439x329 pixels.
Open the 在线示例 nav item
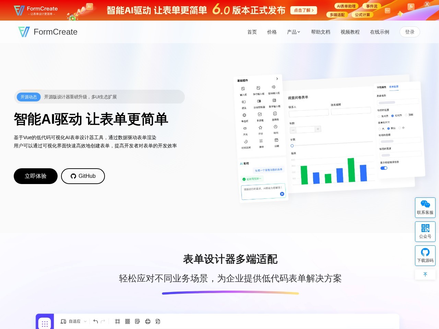(380, 32)
